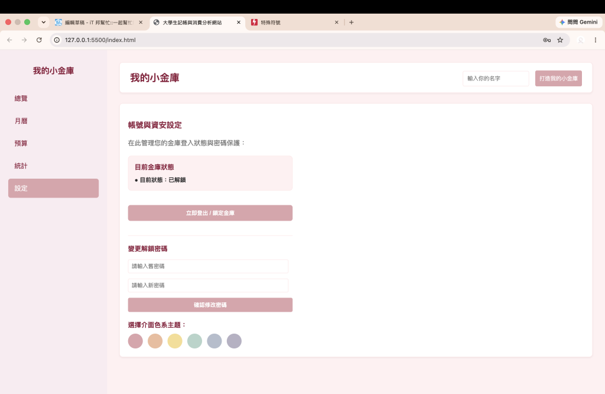The height and width of the screenshot is (394, 605).
Task: Choose the purple theme color swatch
Action: (x=234, y=341)
